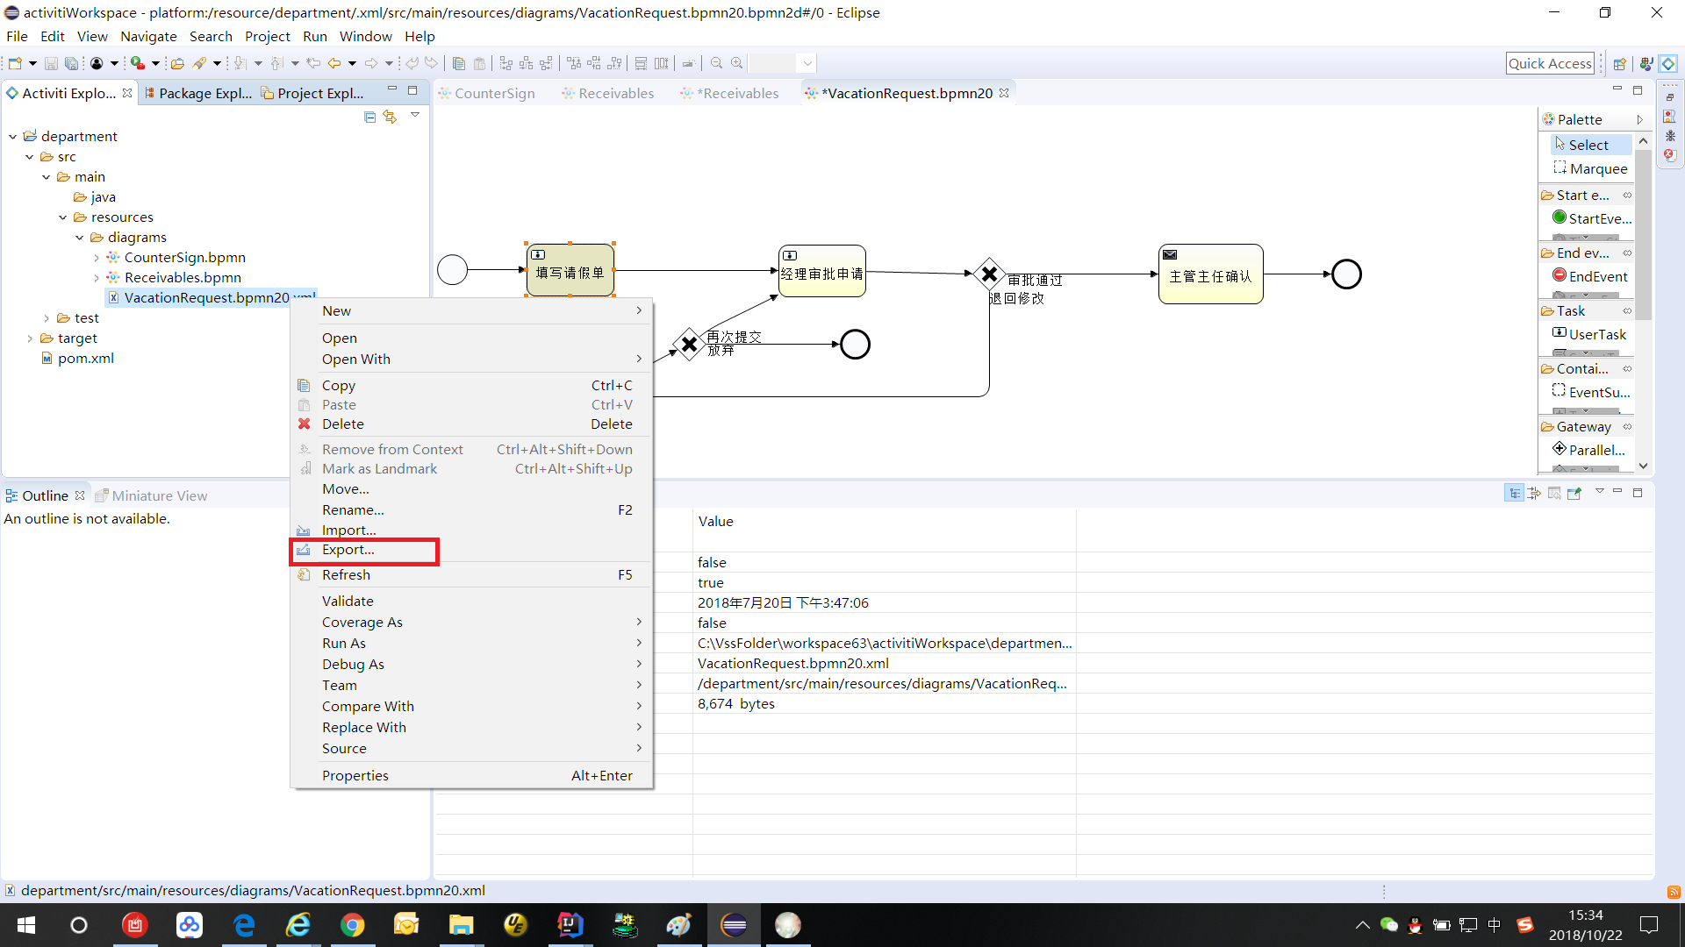Choose Import... from the context menu
1685x947 pixels.
click(x=472, y=530)
